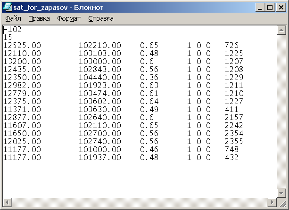
Task: Click the horizontal scrollbar right arrow
Action: pyautogui.click(x=272, y=202)
